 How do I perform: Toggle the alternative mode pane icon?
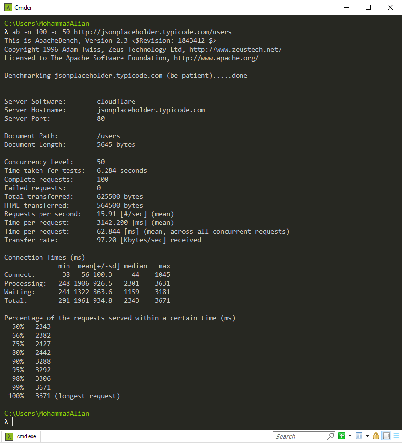tap(386, 436)
